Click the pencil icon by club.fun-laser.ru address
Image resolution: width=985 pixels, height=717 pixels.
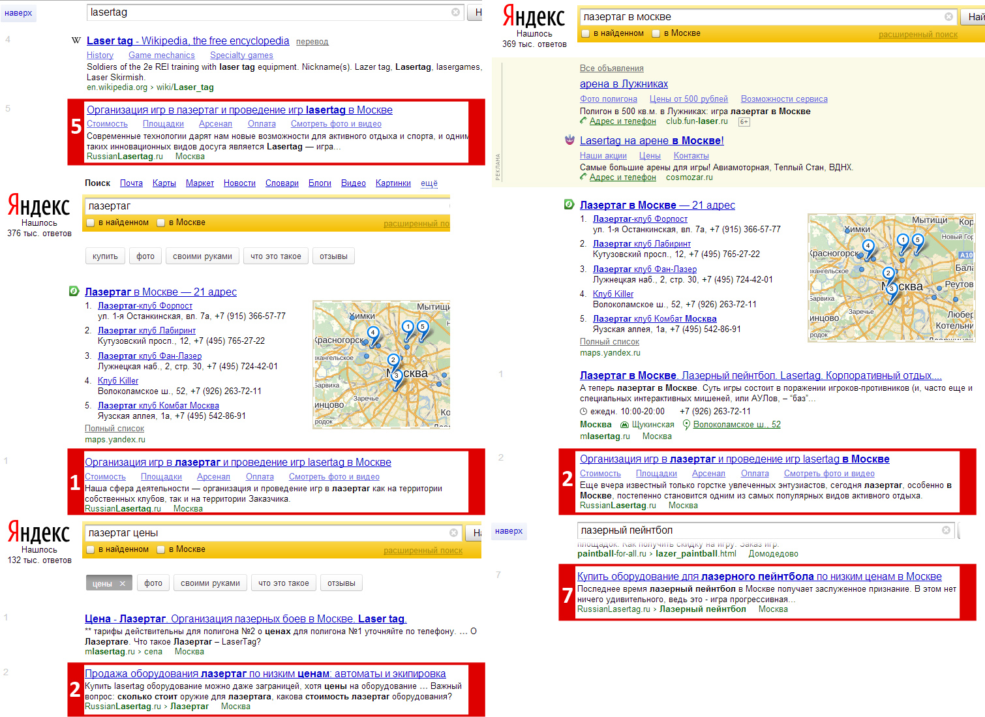584,121
